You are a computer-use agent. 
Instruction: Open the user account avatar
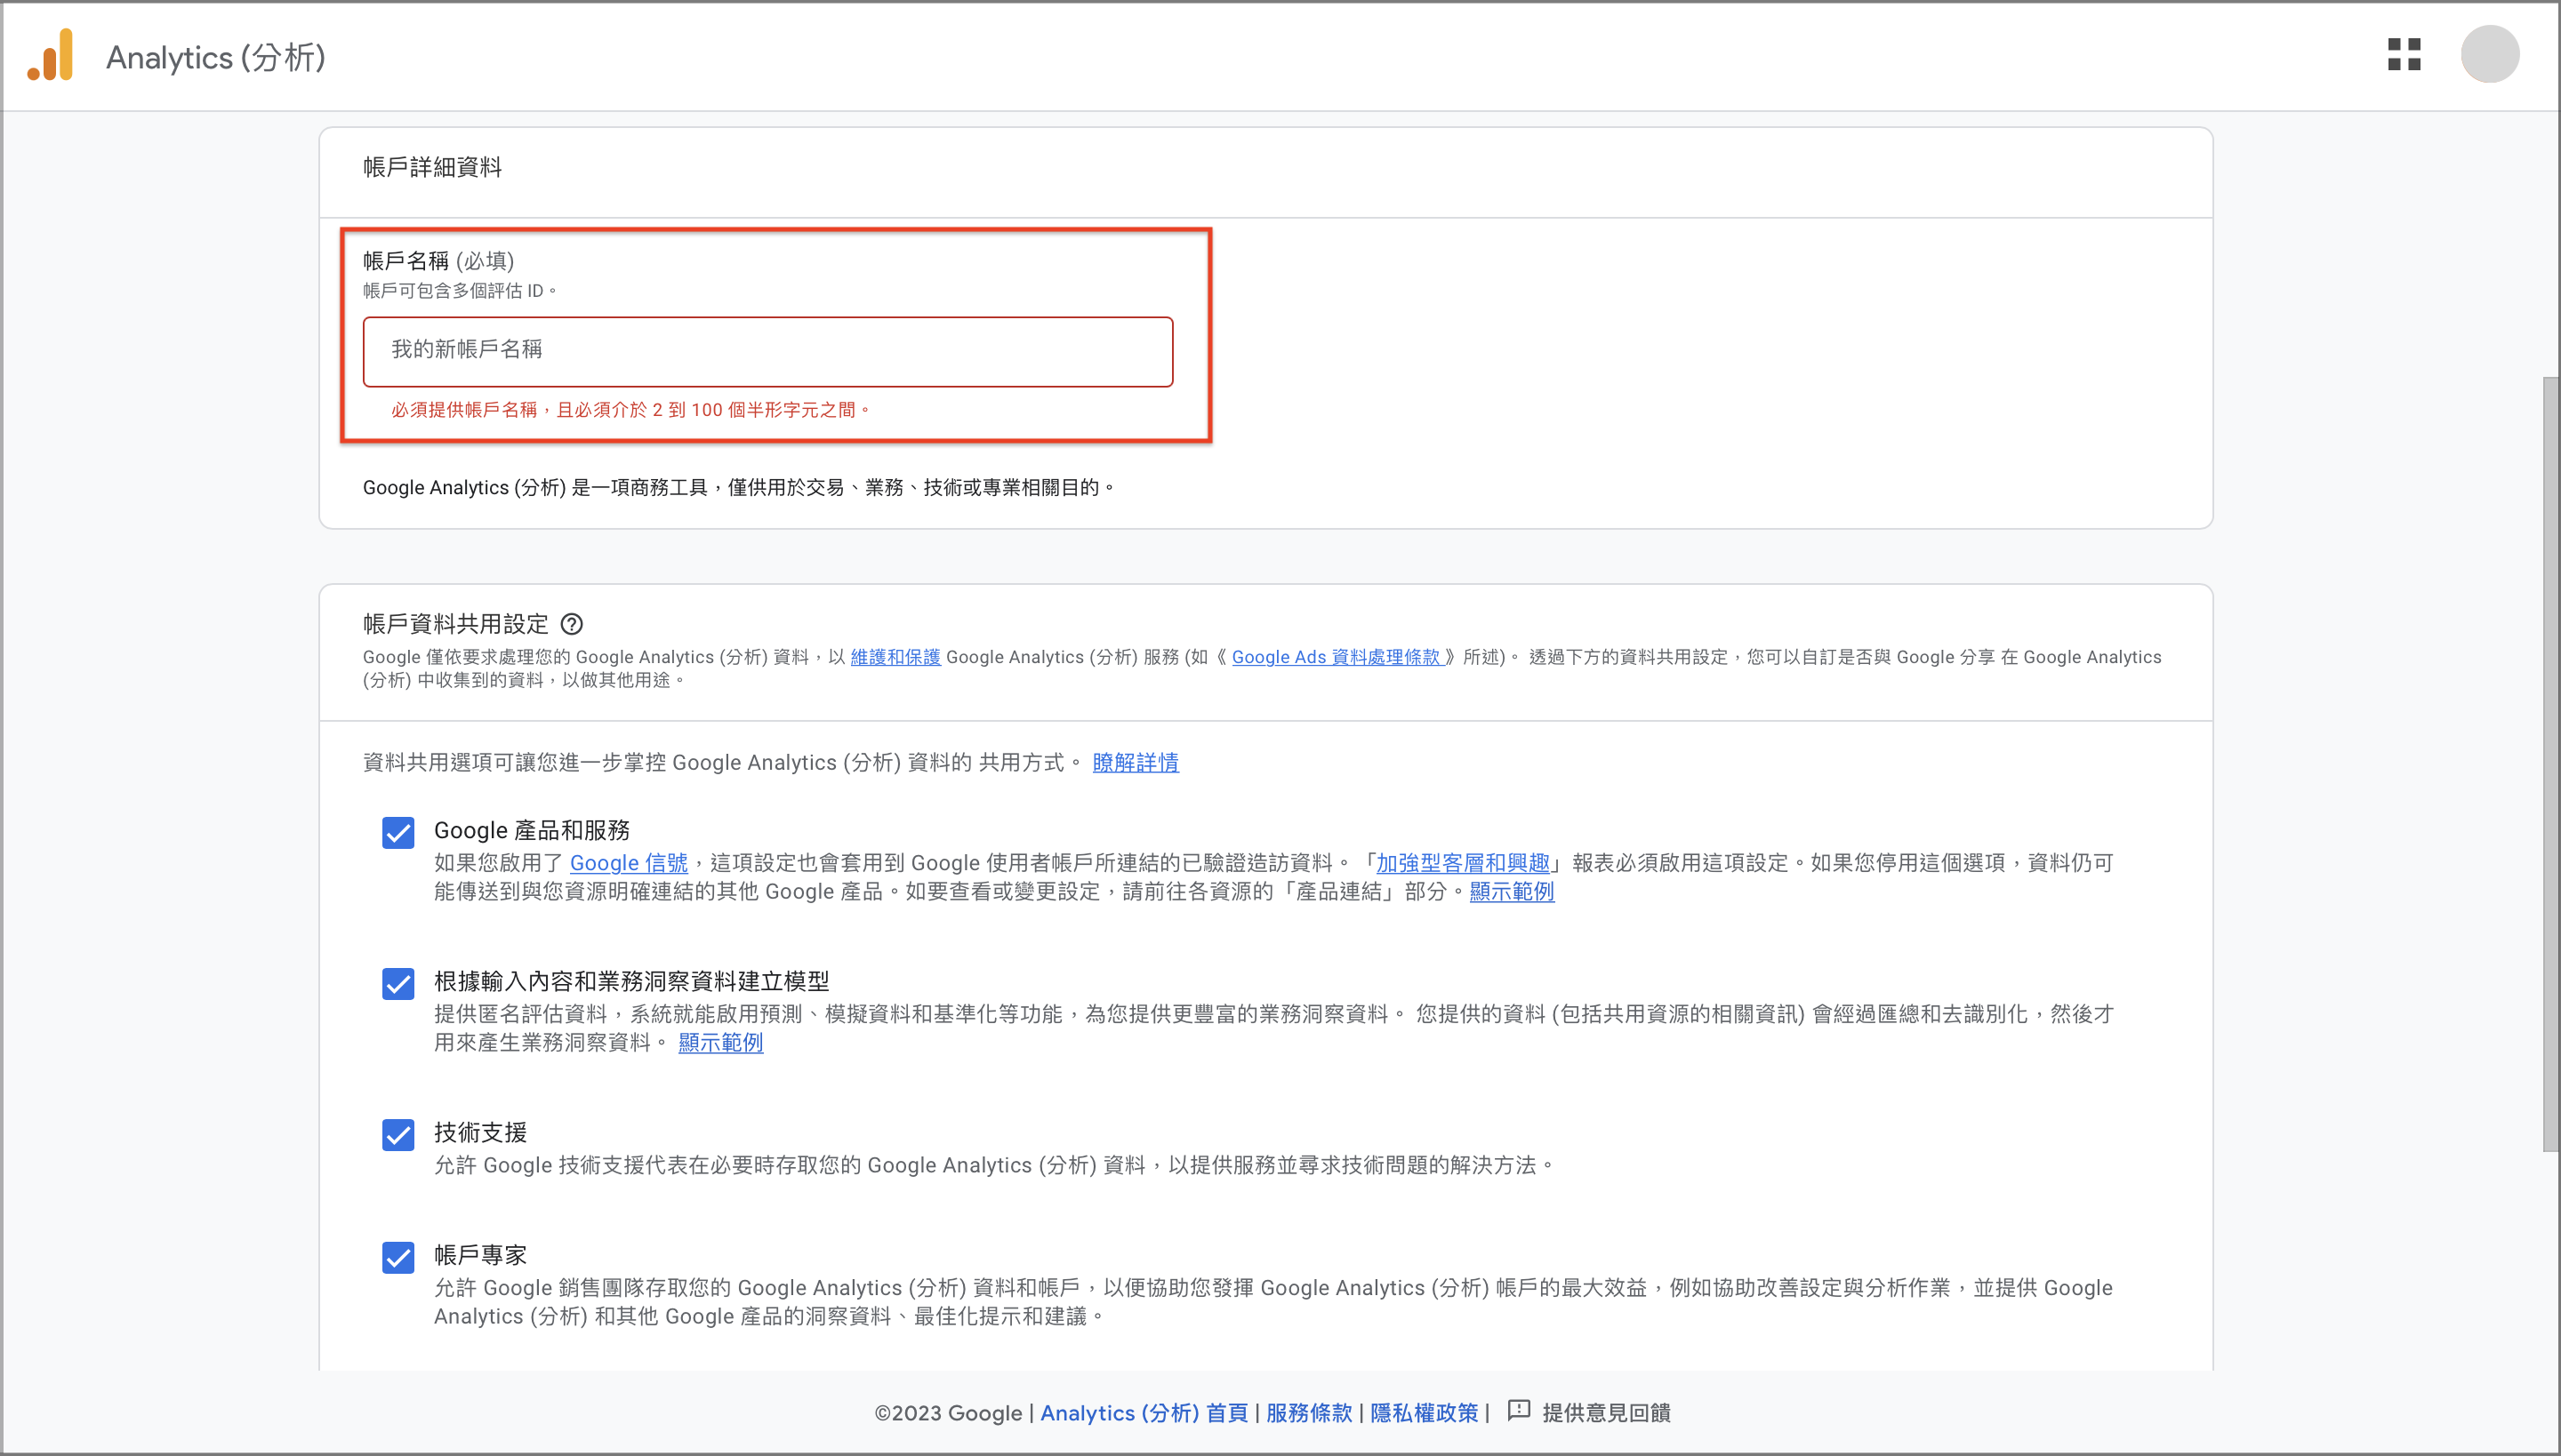point(2489,55)
